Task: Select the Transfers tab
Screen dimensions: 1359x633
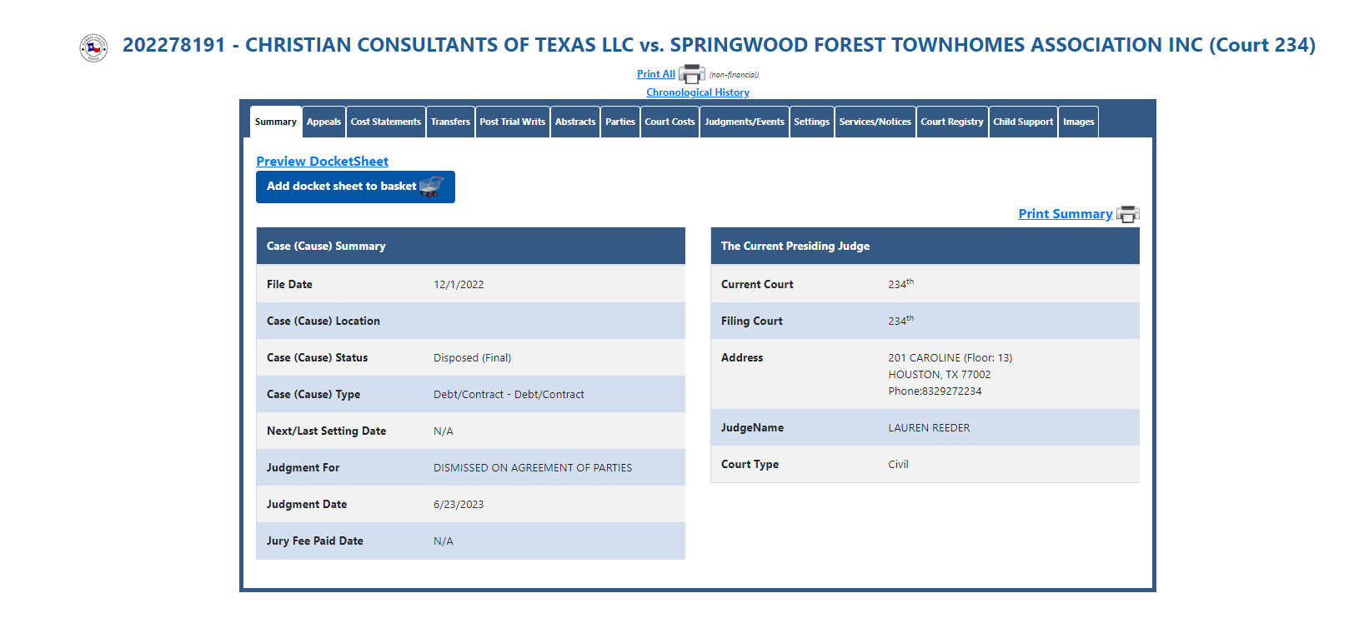Action: click(450, 122)
